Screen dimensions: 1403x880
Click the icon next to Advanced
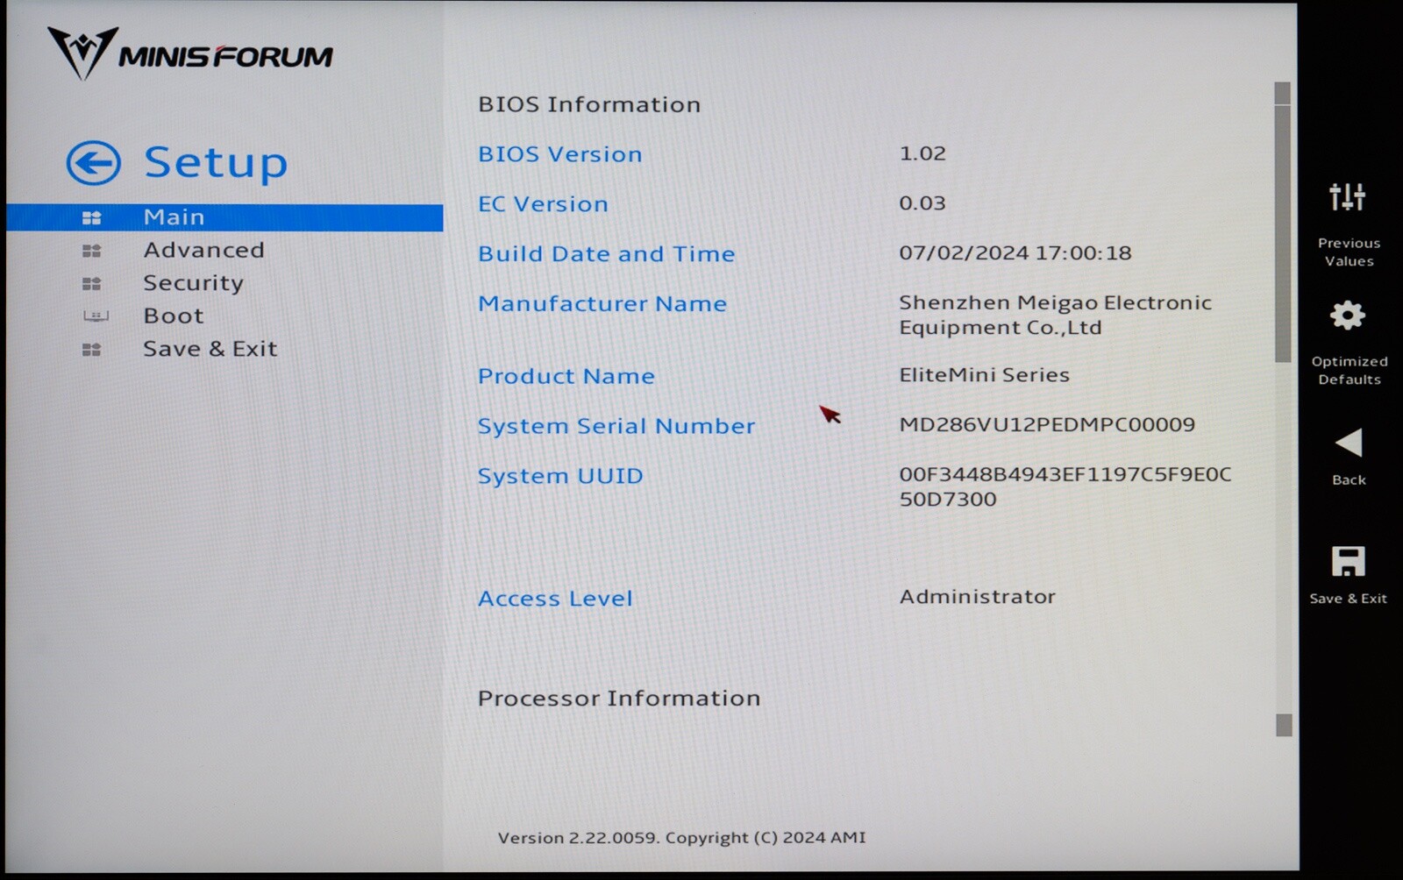click(x=91, y=251)
